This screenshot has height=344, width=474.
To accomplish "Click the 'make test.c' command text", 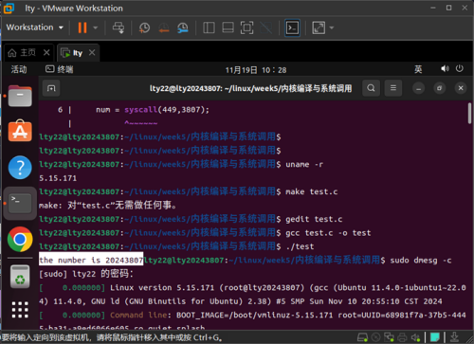I will click(311, 191).
